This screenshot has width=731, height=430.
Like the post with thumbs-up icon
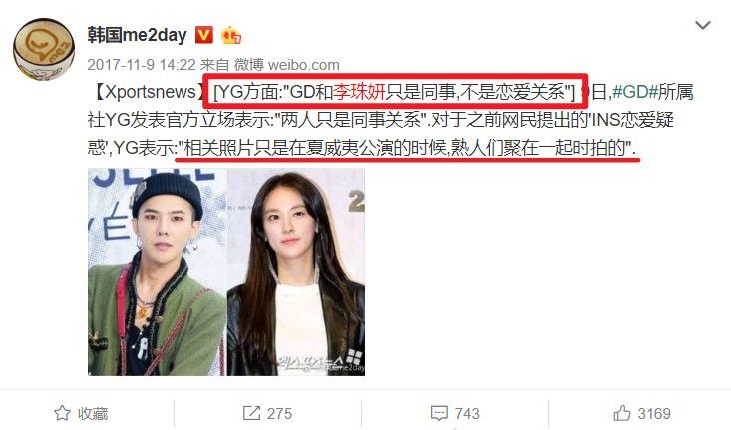(622, 413)
